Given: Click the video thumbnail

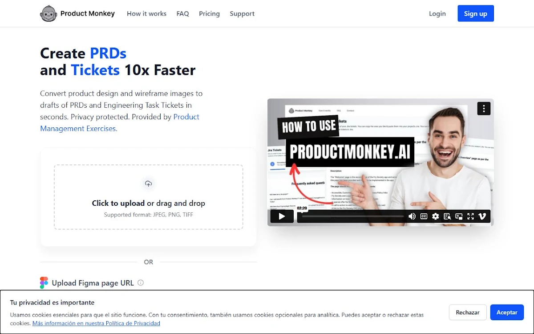Looking at the screenshot, I should 380,162.
